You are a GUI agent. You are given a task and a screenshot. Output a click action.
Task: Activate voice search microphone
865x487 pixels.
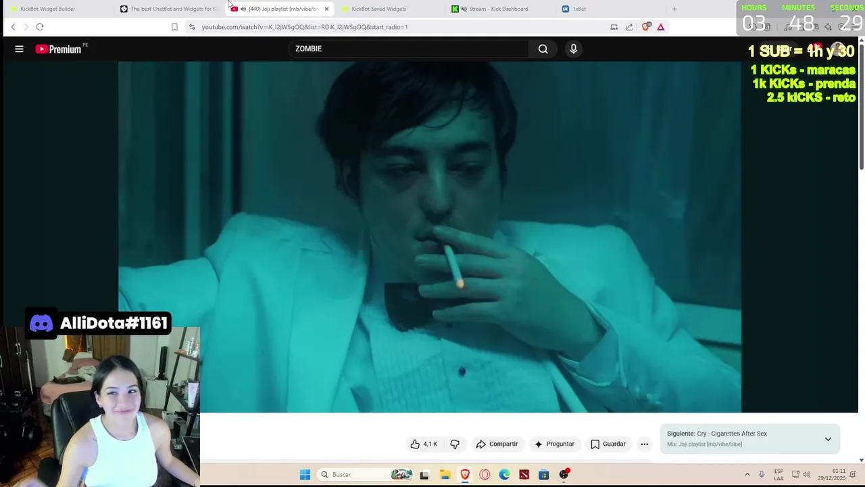(573, 49)
